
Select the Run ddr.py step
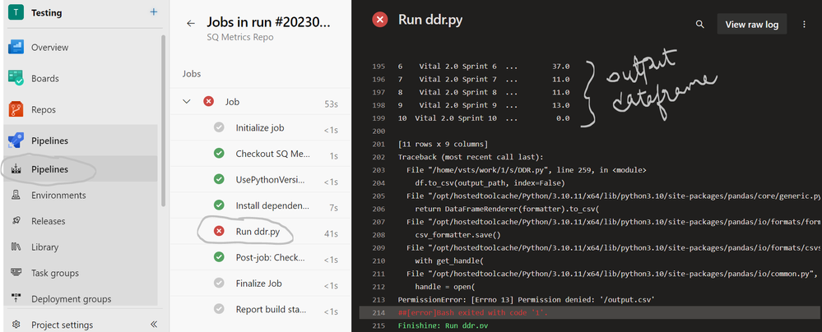[x=260, y=232]
